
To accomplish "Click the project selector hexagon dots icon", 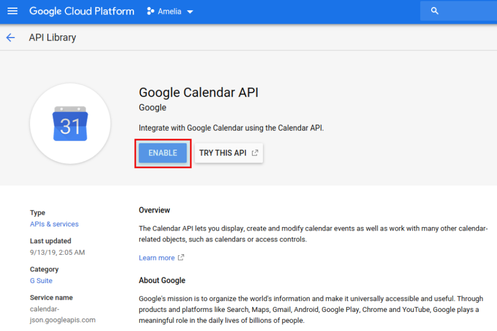I will (x=150, y=12).
